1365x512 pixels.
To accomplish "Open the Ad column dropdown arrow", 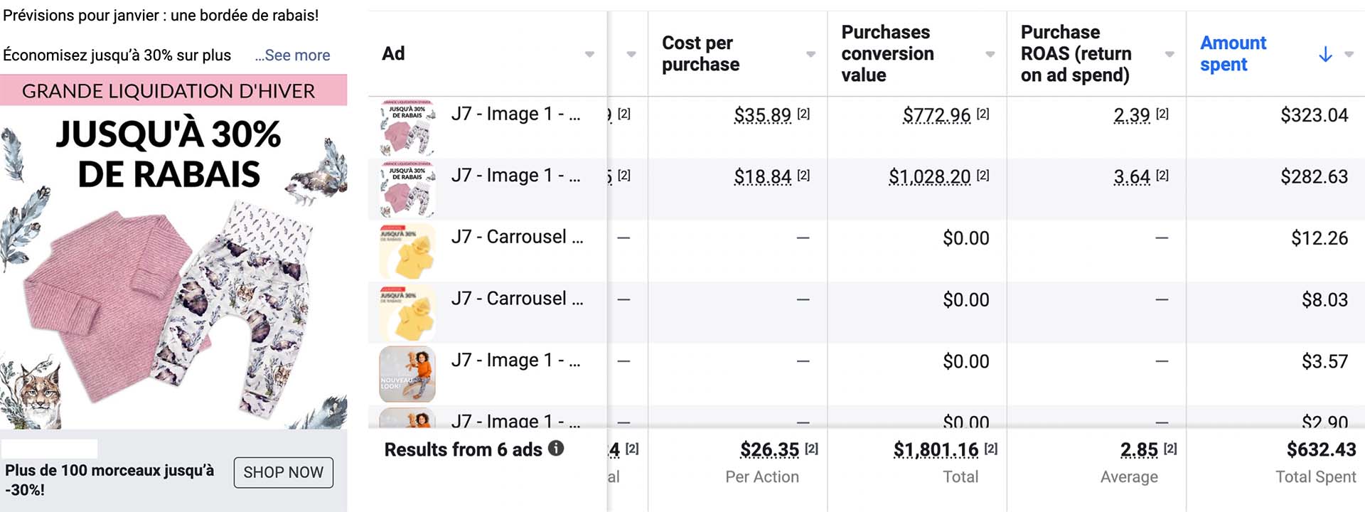I will 589,55.
